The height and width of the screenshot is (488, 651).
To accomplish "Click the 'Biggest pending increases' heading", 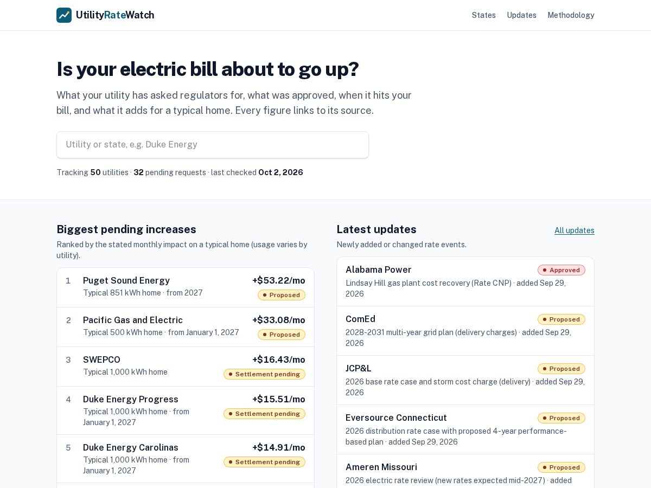I will tap(126, 229).
